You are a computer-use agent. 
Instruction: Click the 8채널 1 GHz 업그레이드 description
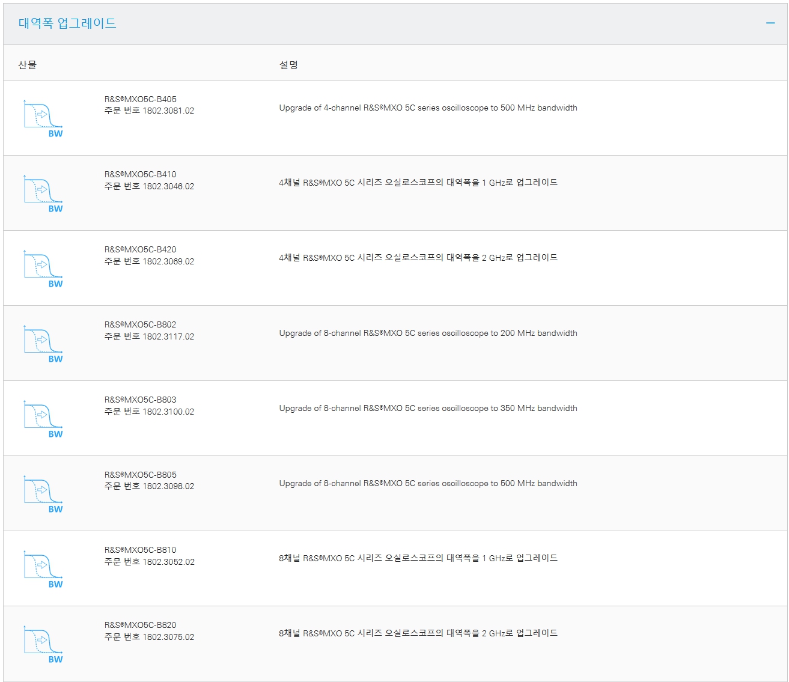point(418,558)
